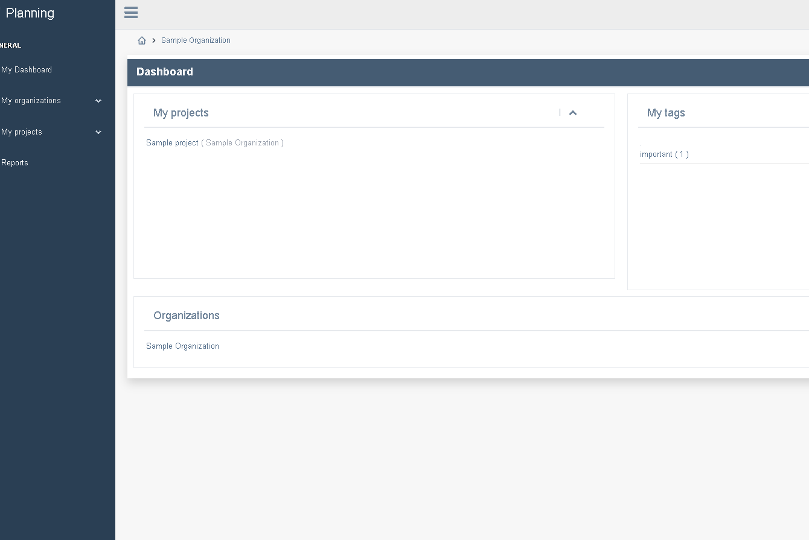
Task: Click the Organizations panel heading
Action: (187, 316)
